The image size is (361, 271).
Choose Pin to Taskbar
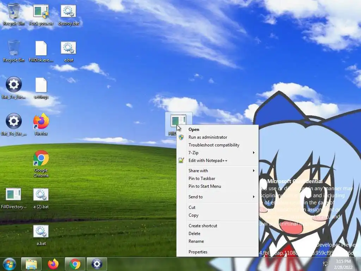218,179
